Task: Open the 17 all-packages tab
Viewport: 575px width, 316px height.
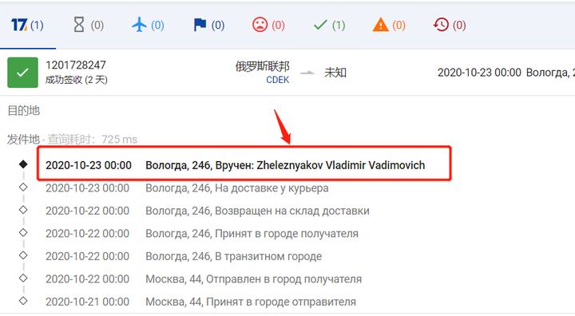Action: (27, 25)
